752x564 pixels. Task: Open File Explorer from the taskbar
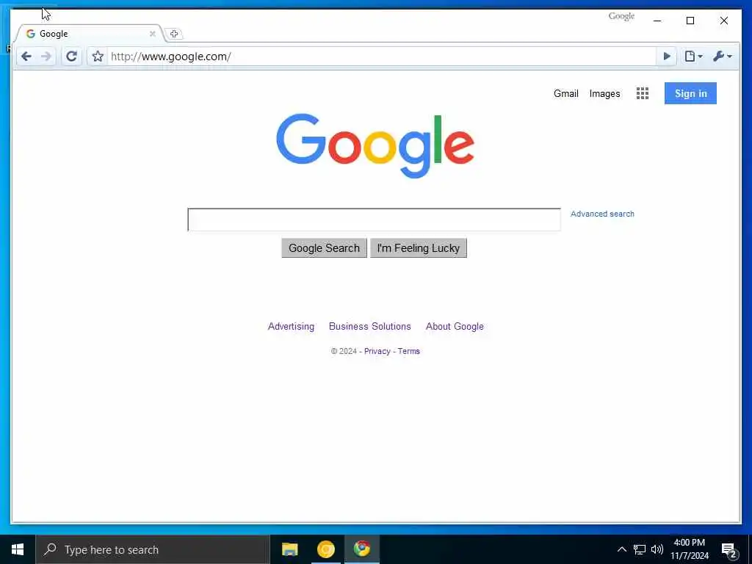point(289,549)
